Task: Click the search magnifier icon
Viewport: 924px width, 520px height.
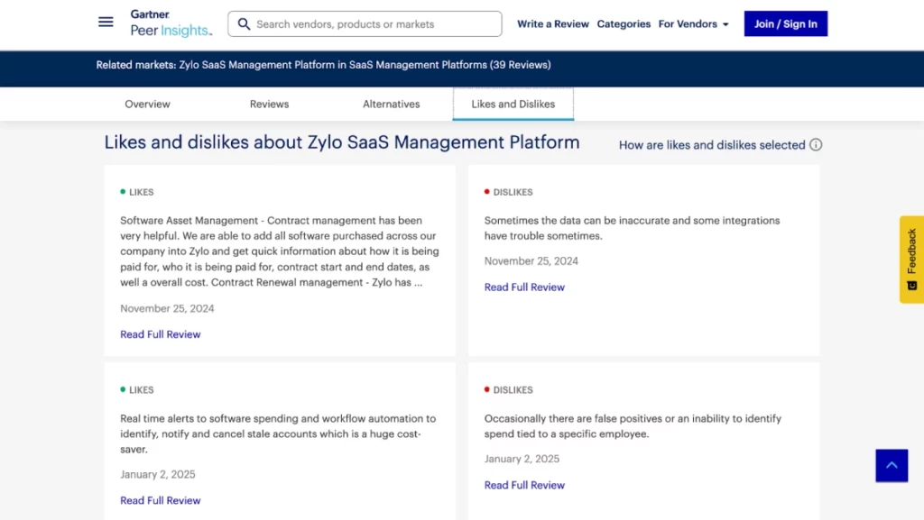Action: tap(244, 24)
